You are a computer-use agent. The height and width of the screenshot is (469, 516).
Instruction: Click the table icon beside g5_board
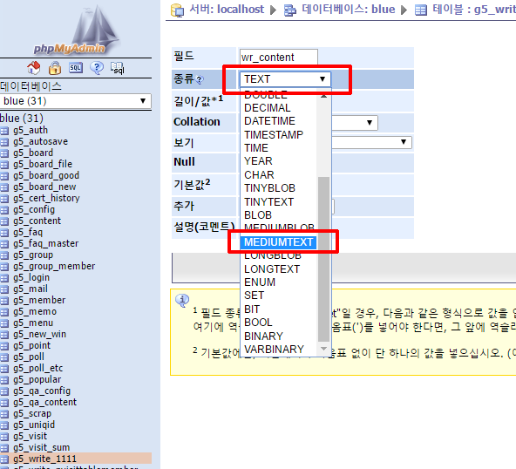[x=4, y=153]
